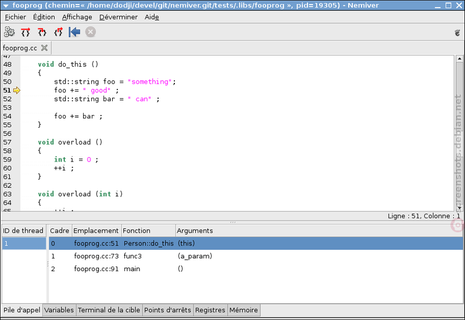Switch to the Points d'arrêts tab
The image size is (465, 320).
(167, 310)
